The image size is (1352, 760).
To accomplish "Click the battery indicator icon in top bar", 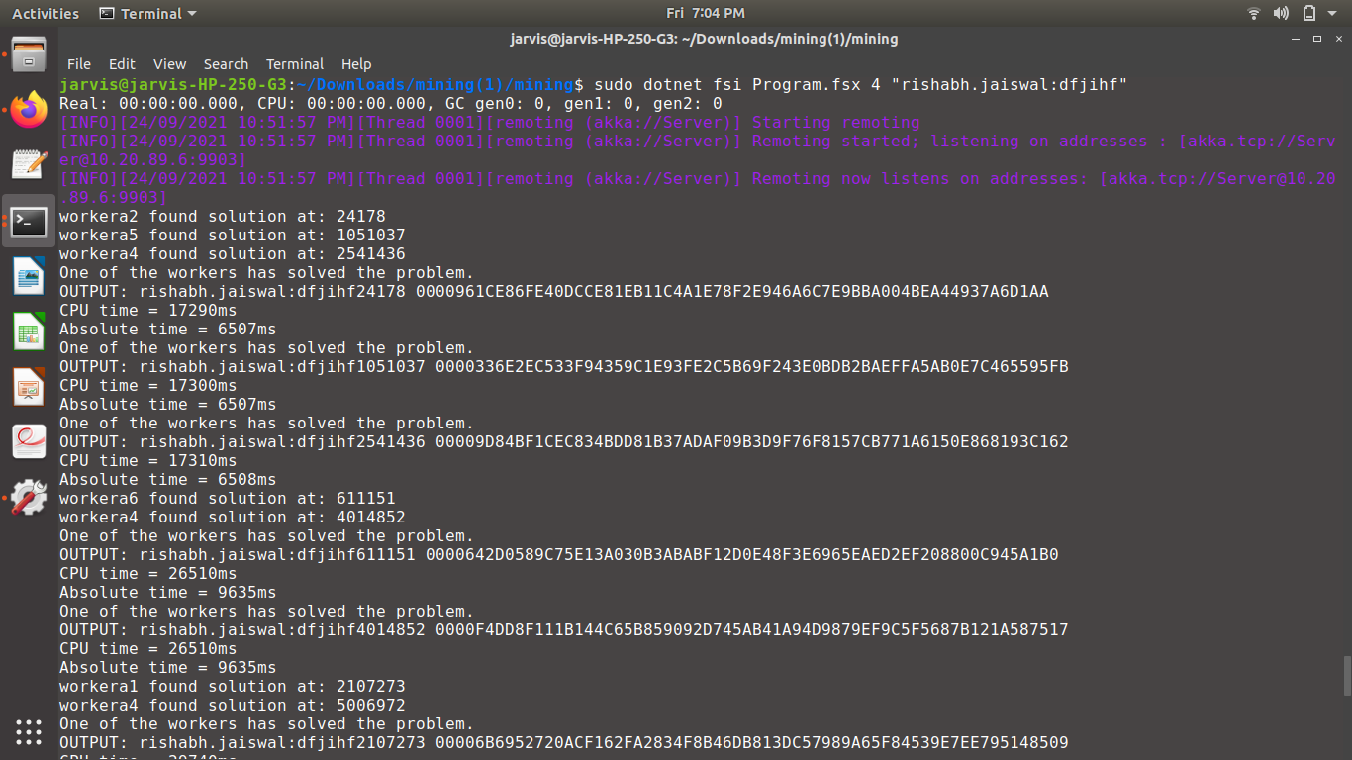I will point(1308,13).
